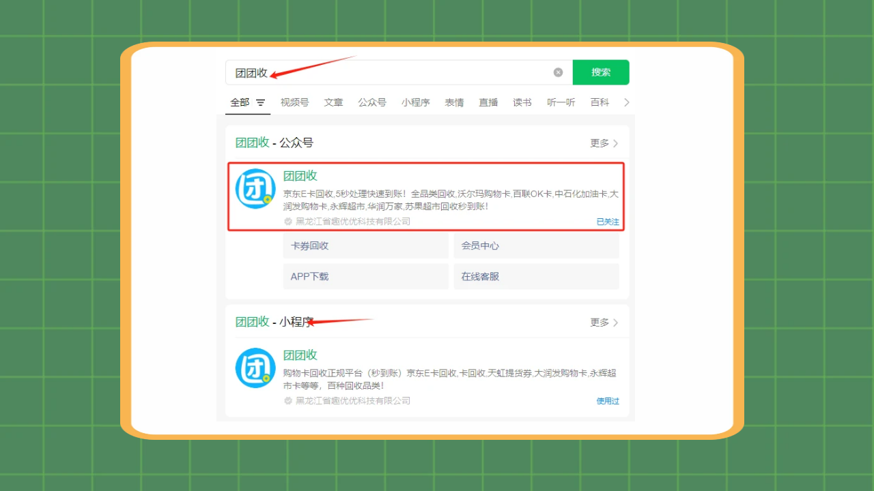
Task: Open the 小程序 tab
Action: (x=416, y=102)
